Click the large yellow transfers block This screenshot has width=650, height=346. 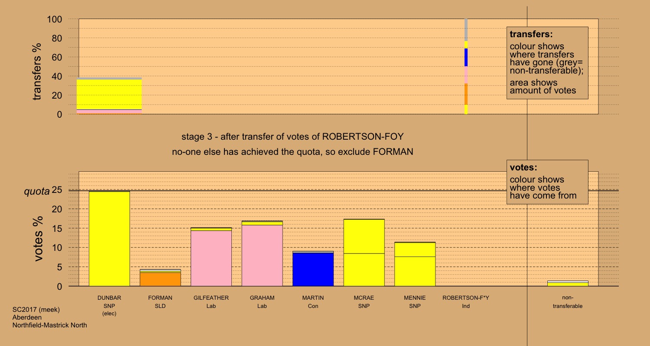(109, 94)
